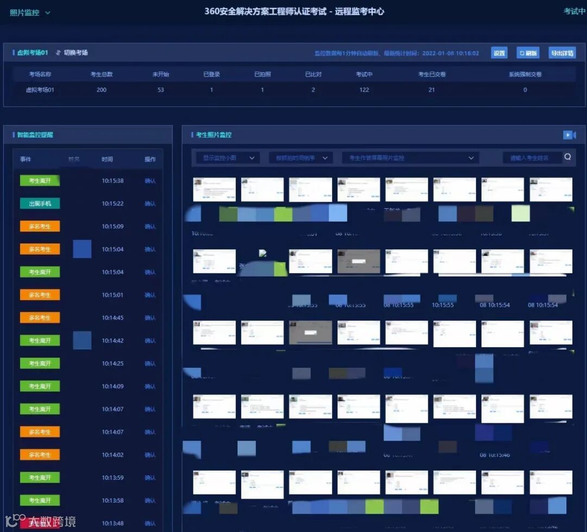Click 导出详情 export button
Viewport: 587px width, 532px height.
tap(562, 53)
